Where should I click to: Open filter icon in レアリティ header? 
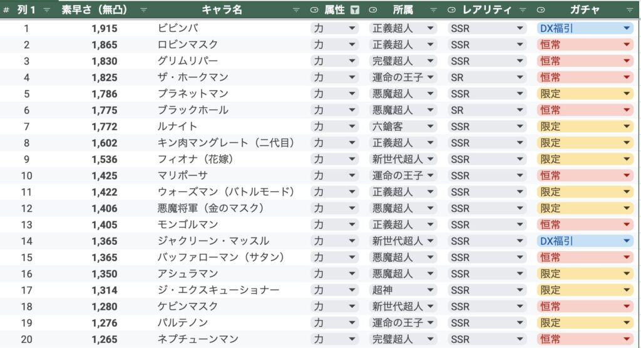point(523,10)
